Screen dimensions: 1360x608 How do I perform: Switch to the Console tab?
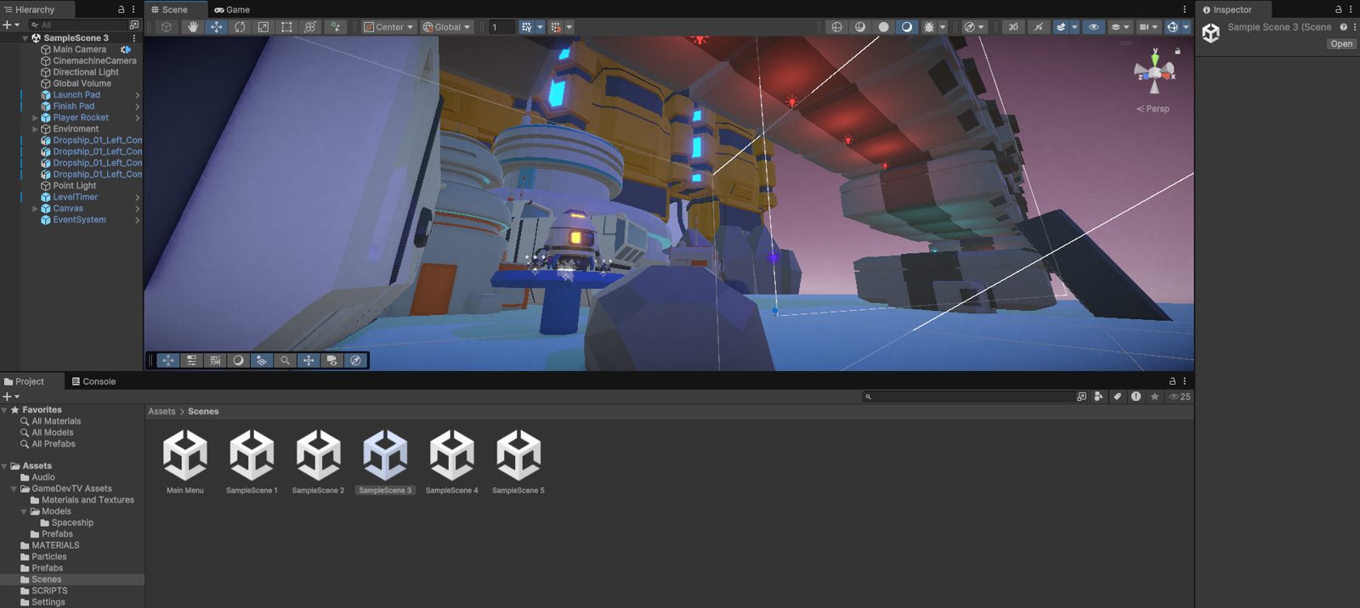pyautogui.click(x=93, y=381)
